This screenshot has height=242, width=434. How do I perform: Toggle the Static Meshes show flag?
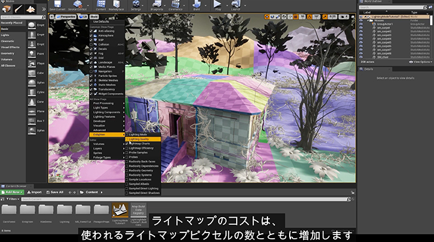[107, 85]
